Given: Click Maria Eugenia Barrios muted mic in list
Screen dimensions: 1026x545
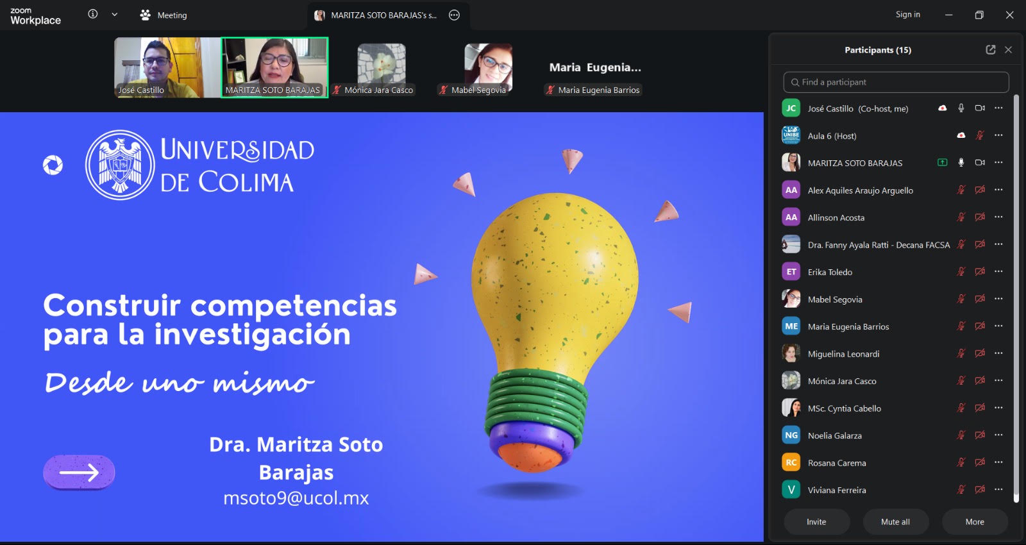Looking at the screenshot, I should [961, 326].
